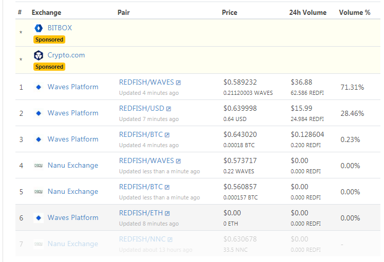The height and width of the screenshot is (262, 384).
Task: Click Nanu Exchange logo in row 5
Action: click(x=39, y=192)
